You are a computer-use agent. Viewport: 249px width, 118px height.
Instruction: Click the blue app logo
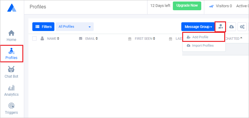(12, 8)
